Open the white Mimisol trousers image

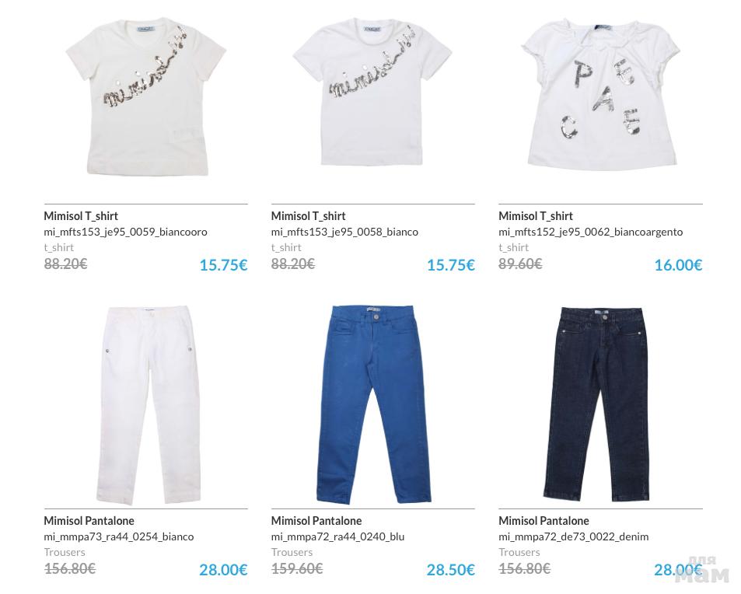click(149, 405)
